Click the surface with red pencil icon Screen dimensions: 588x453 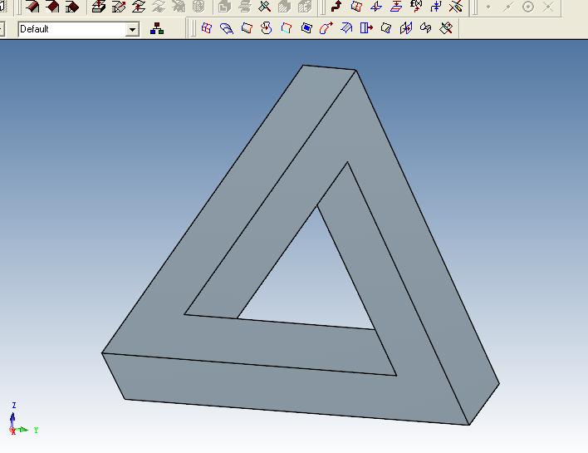[446, 28]
